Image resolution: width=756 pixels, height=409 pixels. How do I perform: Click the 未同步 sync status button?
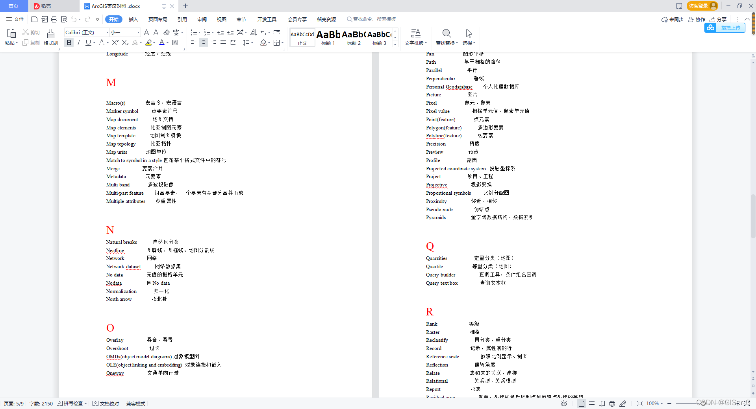pyautogui.click(x=673, y=19)
